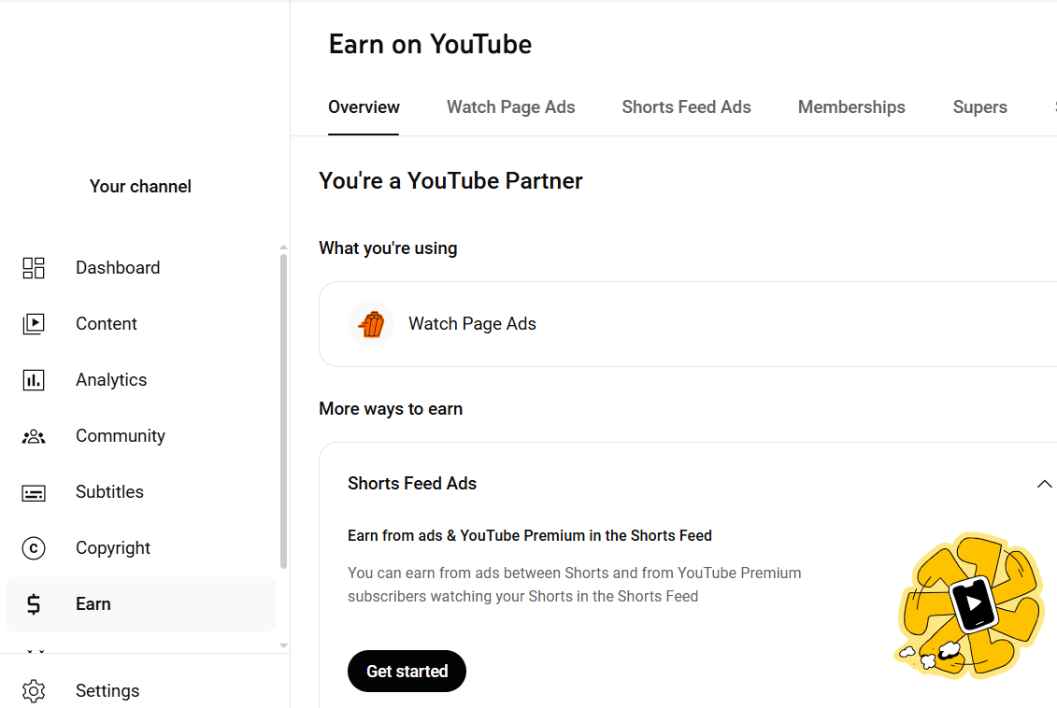Image resolution: width=1057 pixels, height=708 pixels.
Task: Collapse the Shorts Feed Ads section
Action: 1044,484
